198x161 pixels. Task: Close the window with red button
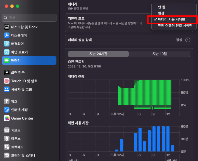pos(6,6)
